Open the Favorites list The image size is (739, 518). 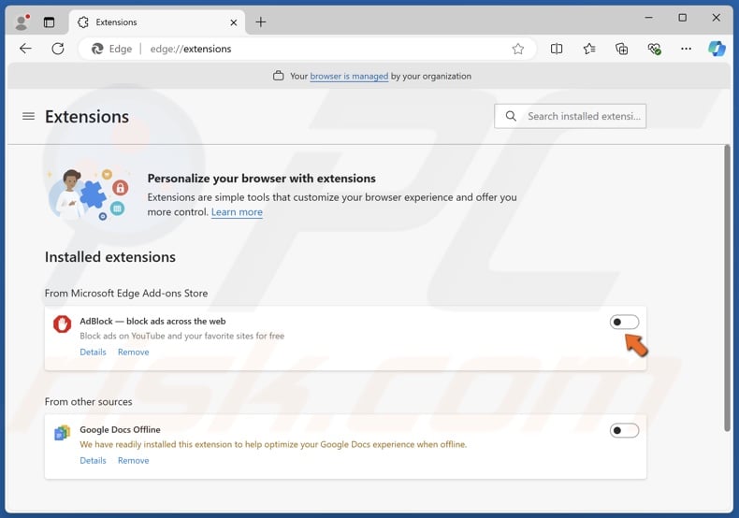coord(589,49)
